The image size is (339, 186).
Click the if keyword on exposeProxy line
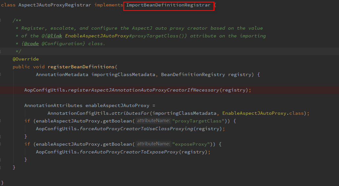[x=27, y=144]
